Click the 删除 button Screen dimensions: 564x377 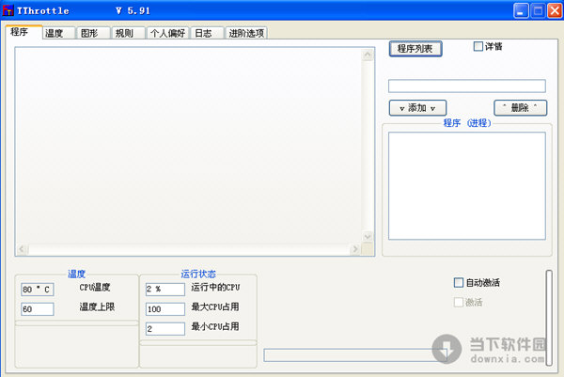click(520, 108)
